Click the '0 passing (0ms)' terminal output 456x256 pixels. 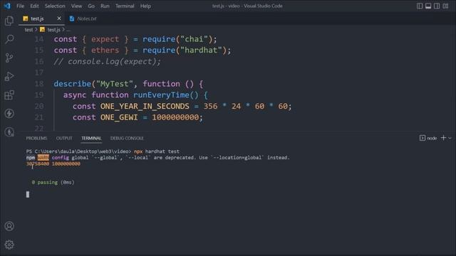click(x=53, y=182)
